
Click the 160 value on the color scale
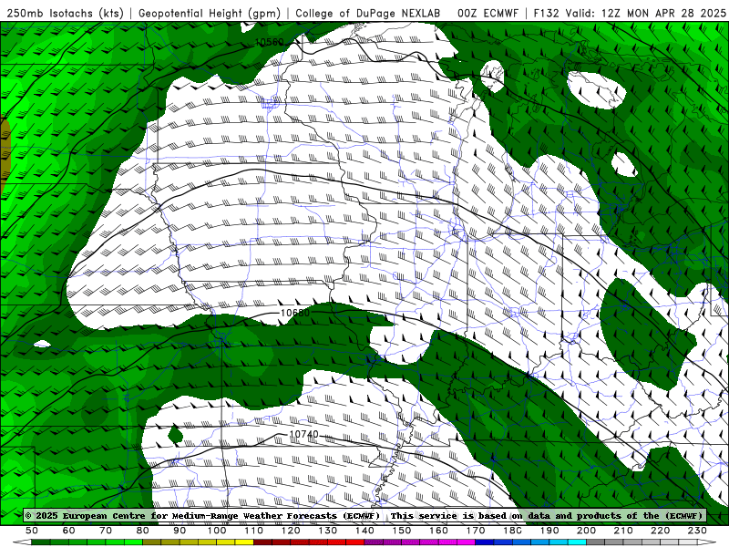438,531
